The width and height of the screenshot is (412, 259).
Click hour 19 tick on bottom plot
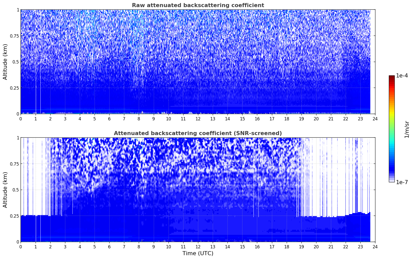pos(301,247)
